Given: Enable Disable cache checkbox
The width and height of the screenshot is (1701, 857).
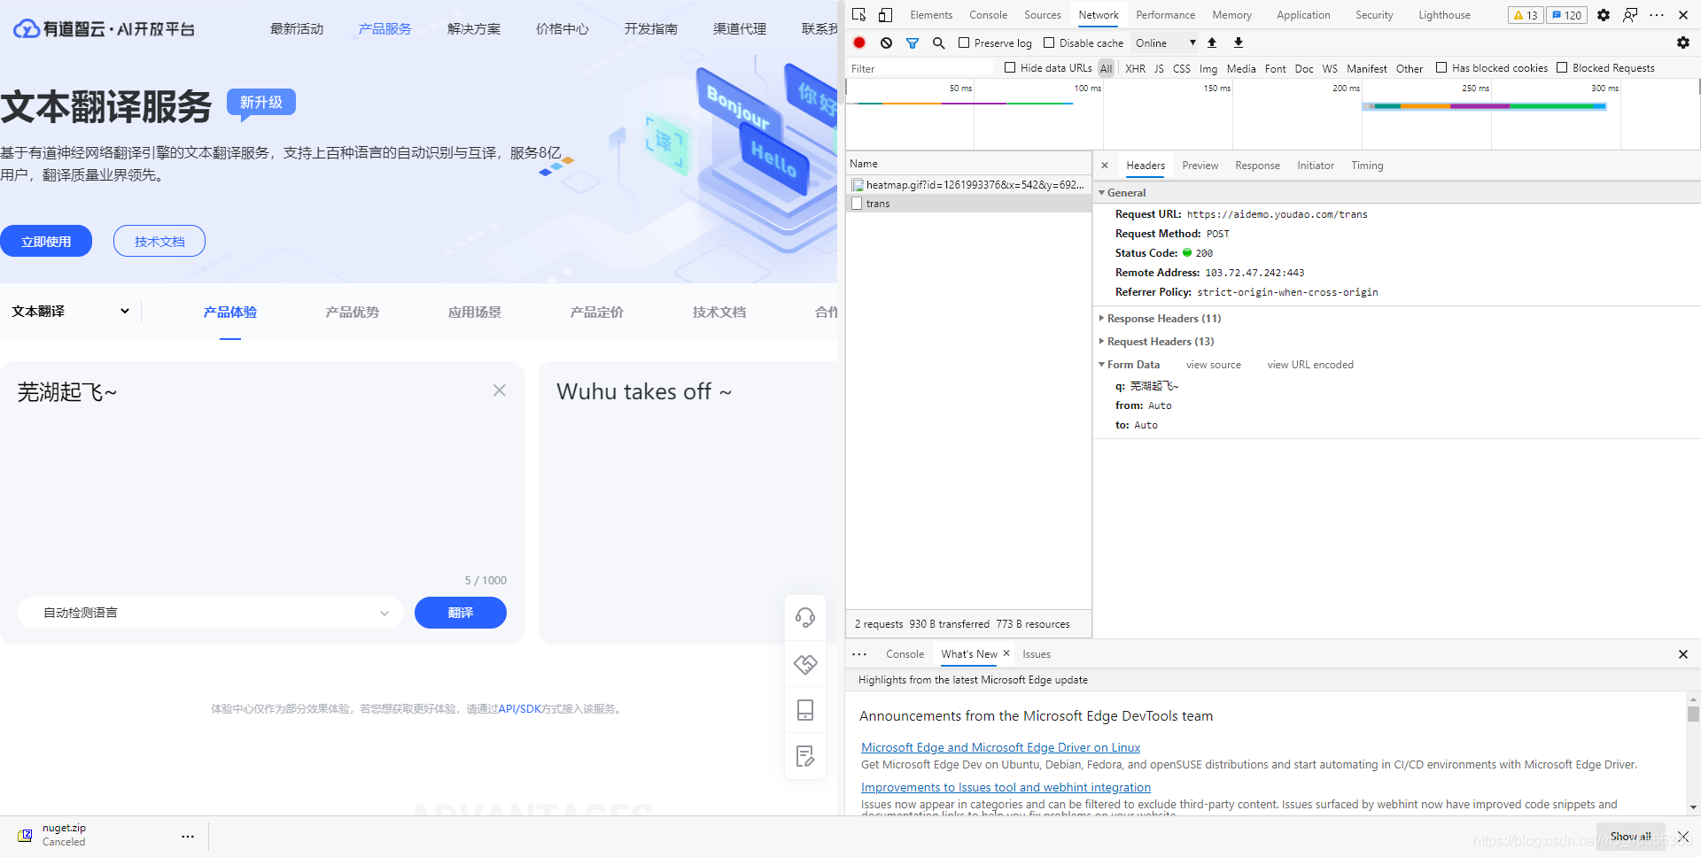Looking at the screenshot, I should 1049,42.
